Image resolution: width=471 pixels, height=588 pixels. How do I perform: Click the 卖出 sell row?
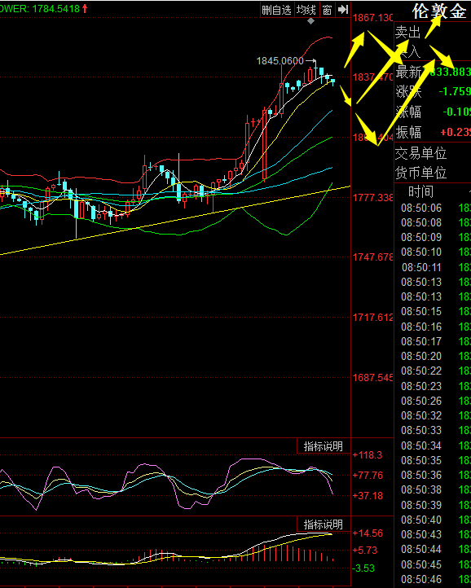(433, 33)
